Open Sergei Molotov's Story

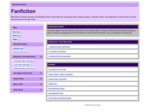click(56, 93)
